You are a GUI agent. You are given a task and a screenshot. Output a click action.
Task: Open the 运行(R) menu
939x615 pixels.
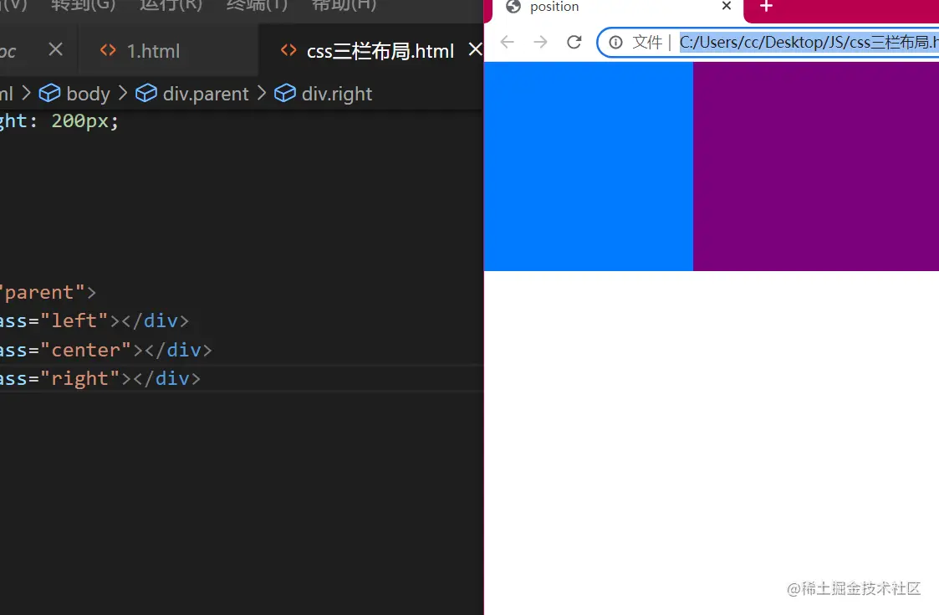171,5
